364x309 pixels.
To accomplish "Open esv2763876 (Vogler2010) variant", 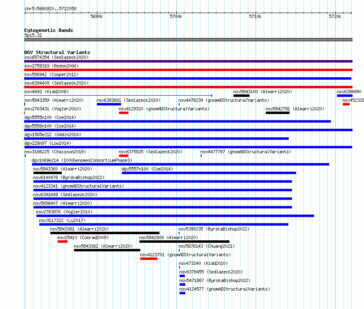I will pos(175,216).
